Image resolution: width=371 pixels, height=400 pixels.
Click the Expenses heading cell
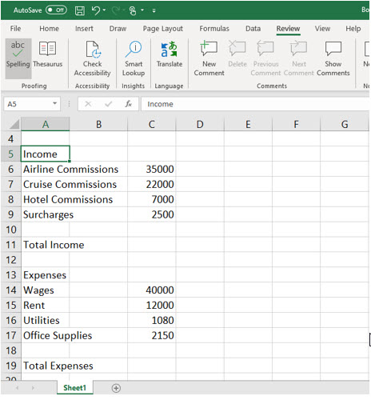[45, 275]
